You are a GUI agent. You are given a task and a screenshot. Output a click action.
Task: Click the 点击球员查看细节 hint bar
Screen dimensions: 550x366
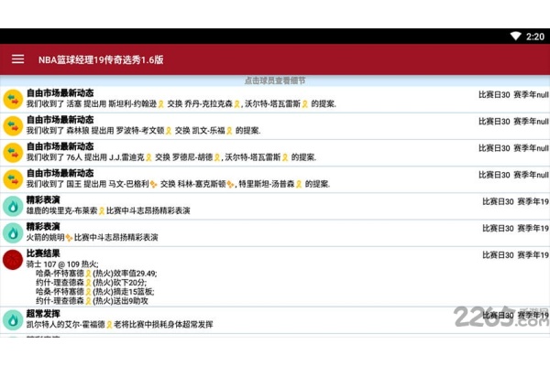(x=275, y=81)
